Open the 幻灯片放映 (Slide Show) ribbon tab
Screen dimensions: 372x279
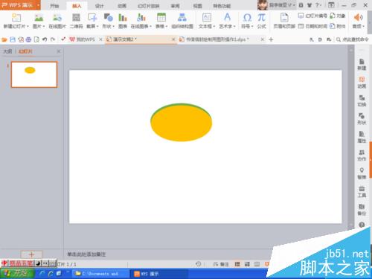pyautogui.click(x=148, y=6)
